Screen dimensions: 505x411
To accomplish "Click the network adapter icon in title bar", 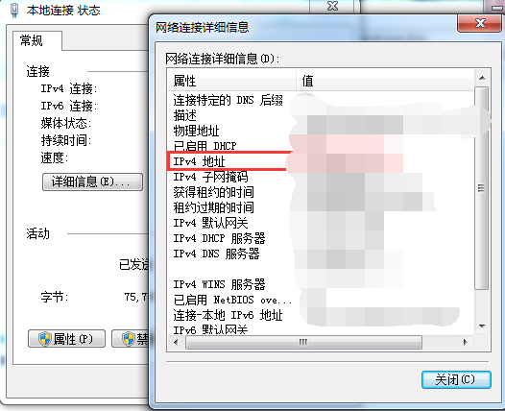I will tap(14, 10).
